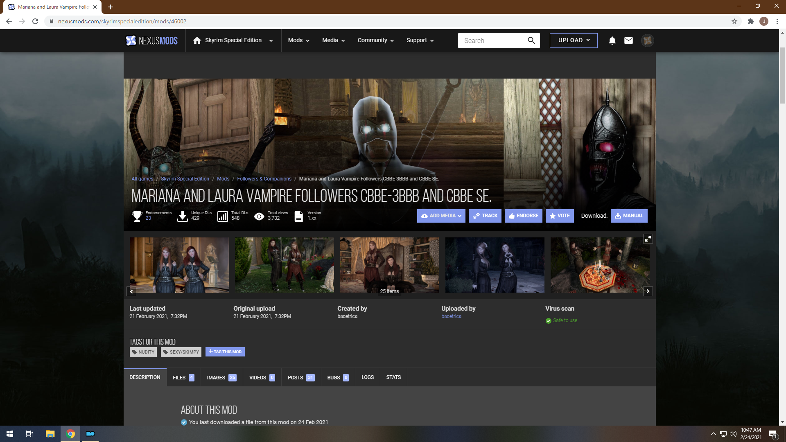Screen dimensions: 786x442
Task: Open the Support menu dropdown
Action: [x=420, y=41]
